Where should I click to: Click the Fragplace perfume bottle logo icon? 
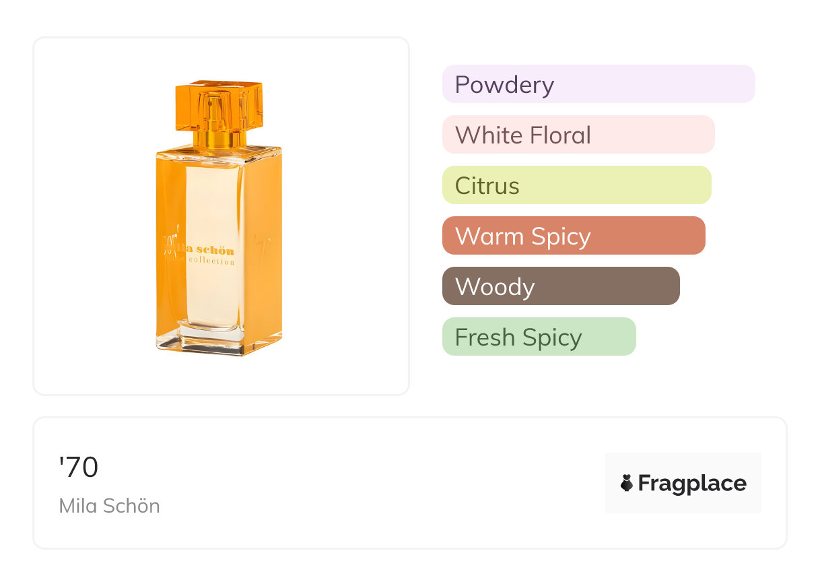pyautogui.click(x=627, y=483)
